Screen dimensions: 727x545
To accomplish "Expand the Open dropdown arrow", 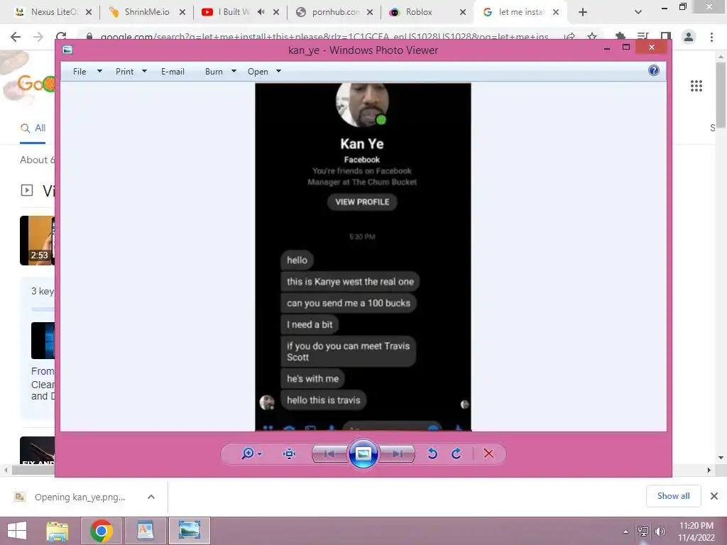I will point(278,72).
